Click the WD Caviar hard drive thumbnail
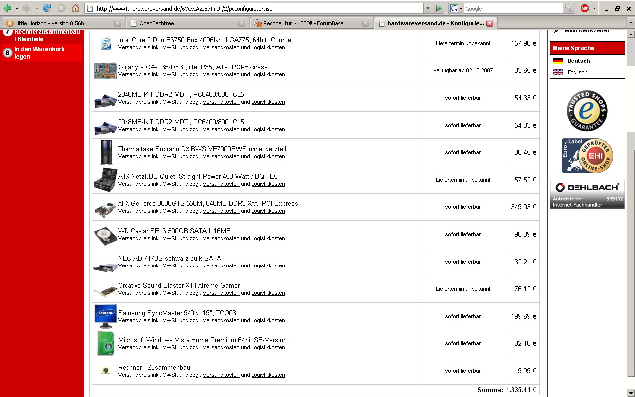Image resolution: width=635 pixels, height=397 pixels. click(105, 236)
